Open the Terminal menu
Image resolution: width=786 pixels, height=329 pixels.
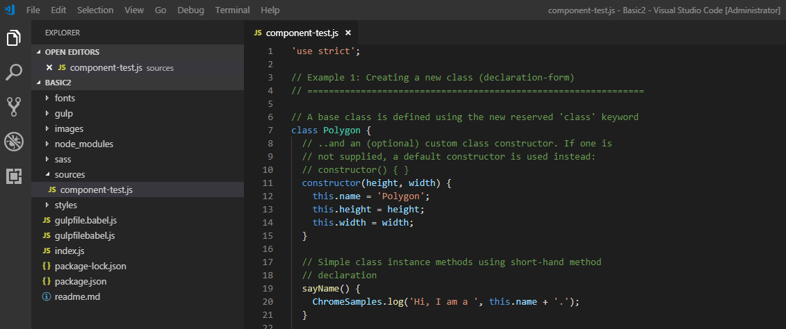pyautogui.click(x=232, y=10)
